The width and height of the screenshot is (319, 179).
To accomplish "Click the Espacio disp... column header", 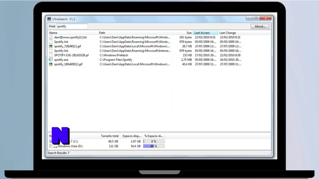I will tap(132, 136).
